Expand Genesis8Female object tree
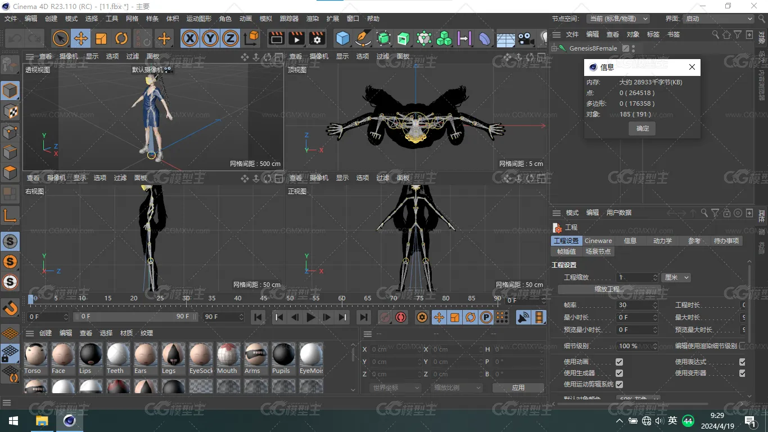768x432 pixels. [x=554, y=48]
